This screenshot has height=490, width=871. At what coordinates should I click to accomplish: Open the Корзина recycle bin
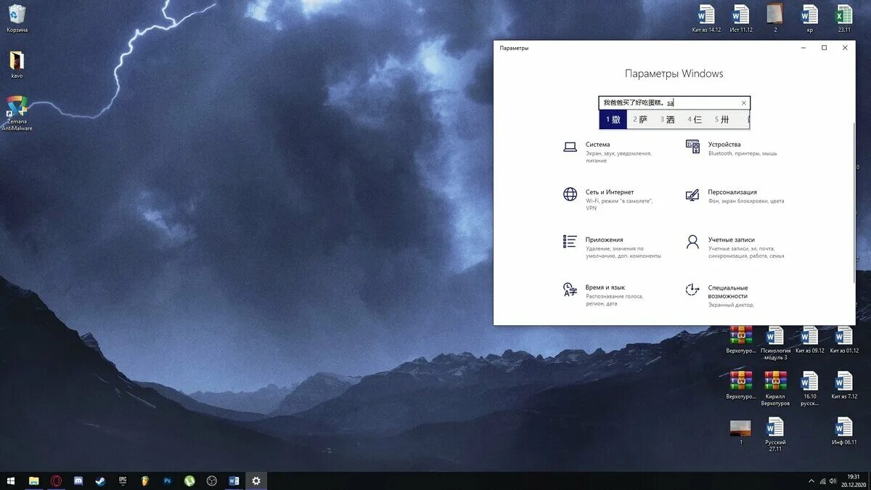(16, 15)
